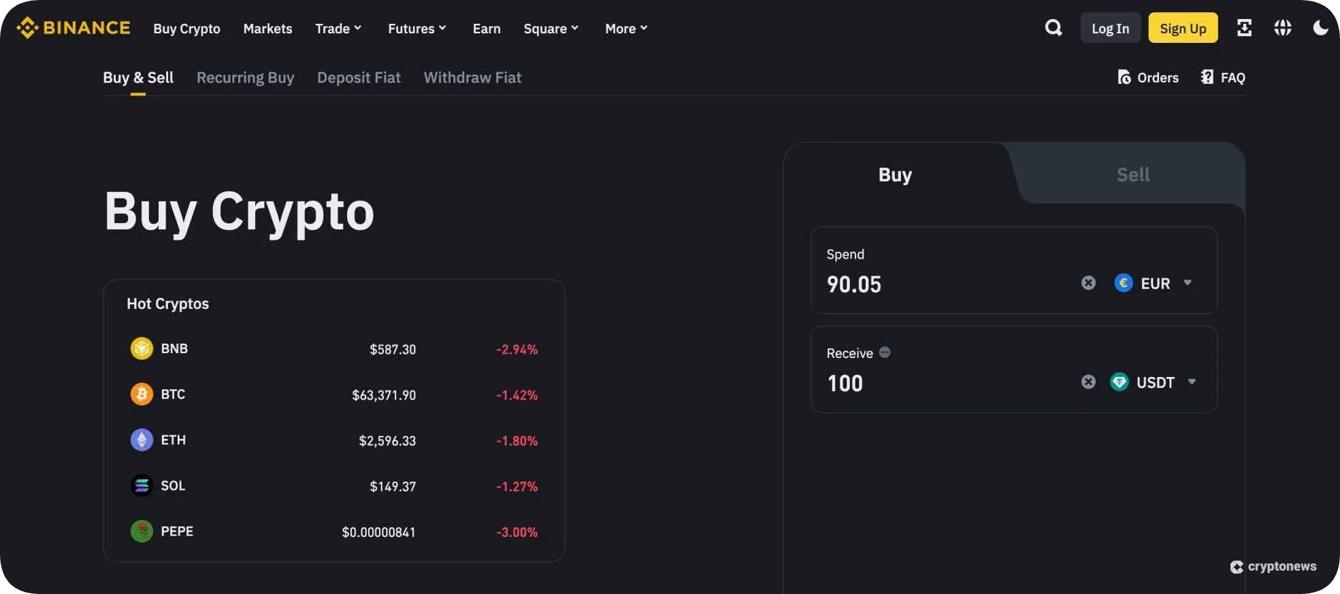Expand the Futures menu
This screenshot has height=594, width=1340.
[417, 29]
